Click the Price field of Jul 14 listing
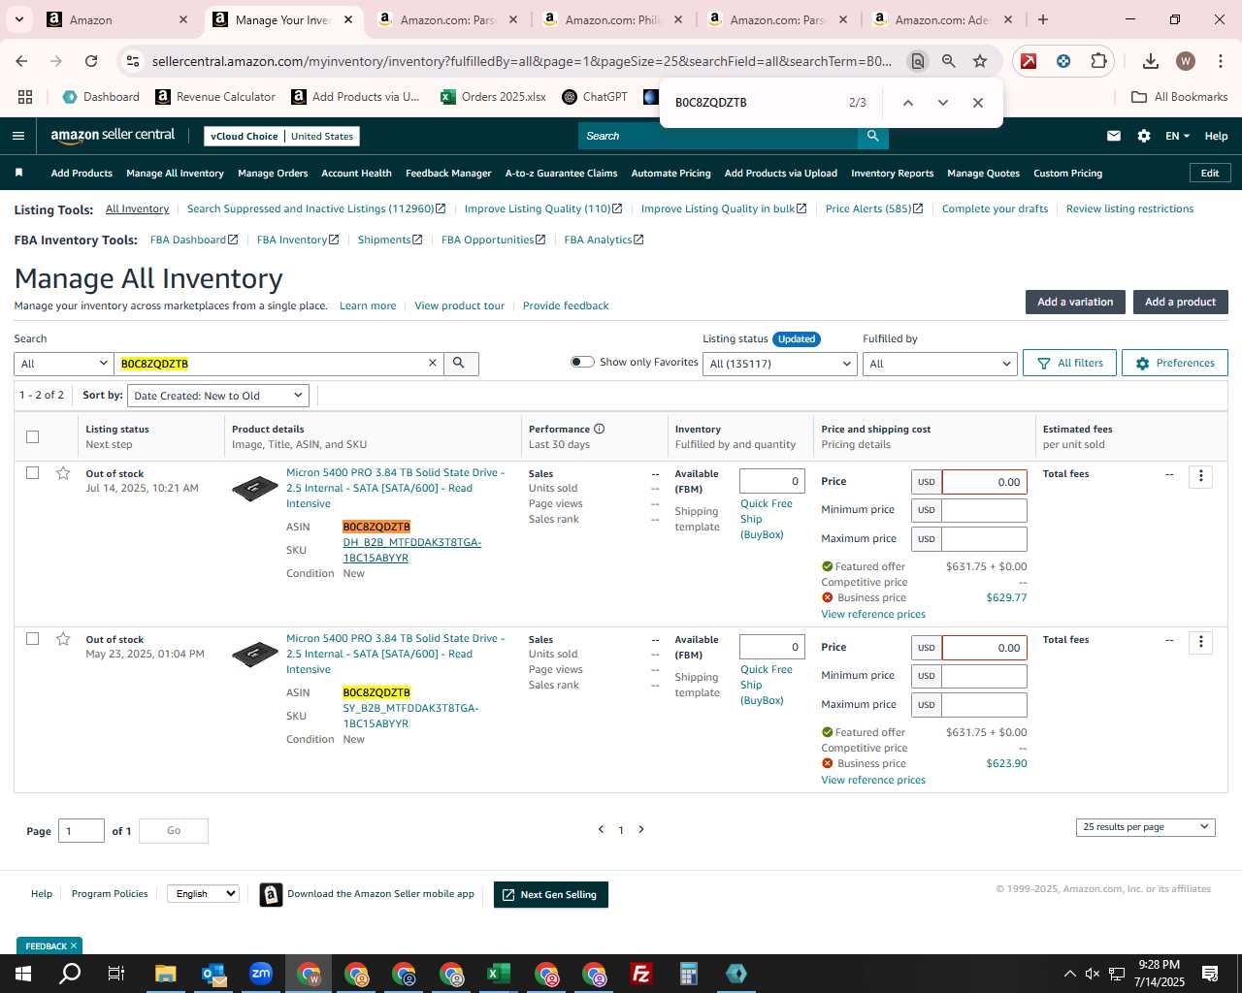Image resolution: width=1242 pixels, height=993 pixels. pos(984,482)
